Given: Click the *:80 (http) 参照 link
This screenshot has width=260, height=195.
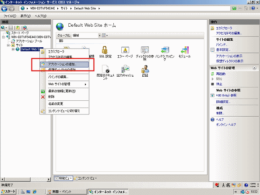Looking at the screenshot, I should point(226,96).
